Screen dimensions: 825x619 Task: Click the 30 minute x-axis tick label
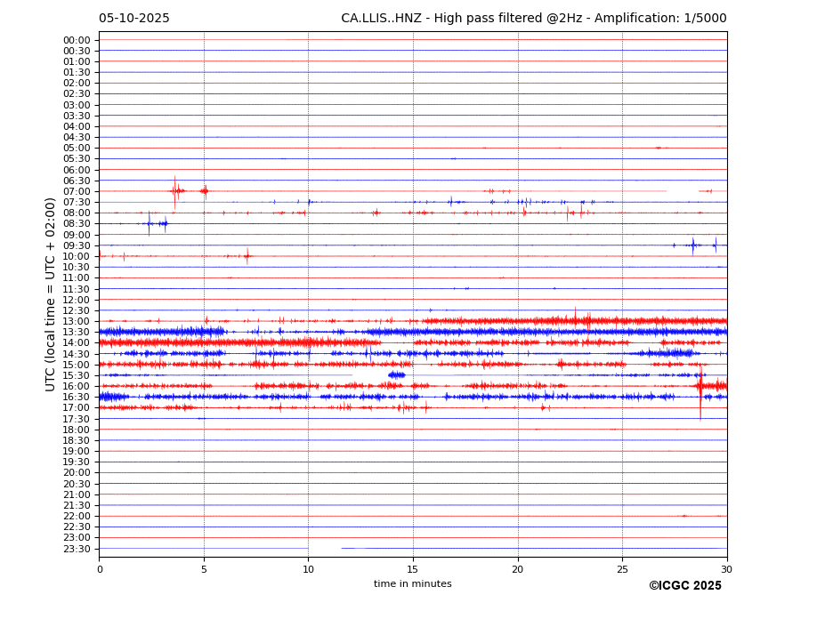coord(726,569)
